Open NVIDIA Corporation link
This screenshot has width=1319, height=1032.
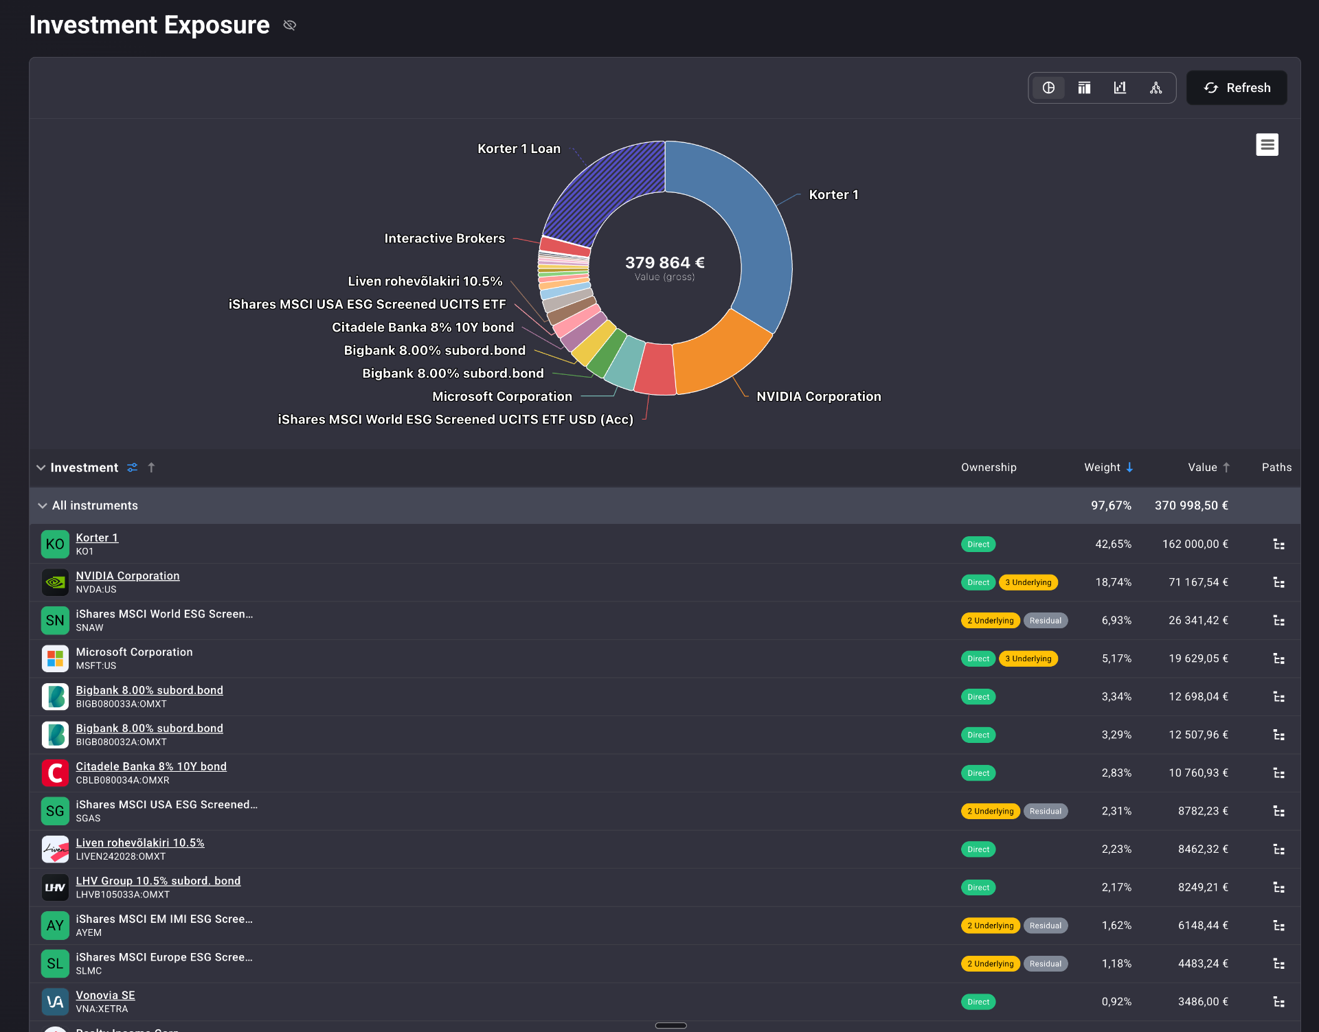click(128, 575)
